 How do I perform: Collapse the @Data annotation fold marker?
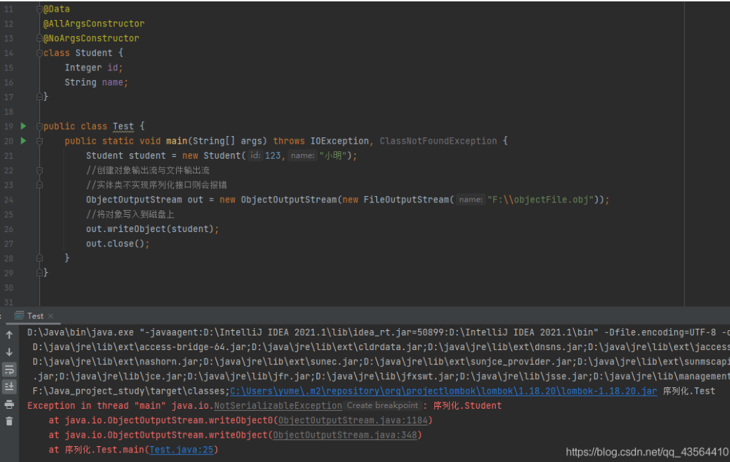pos(39,9)
